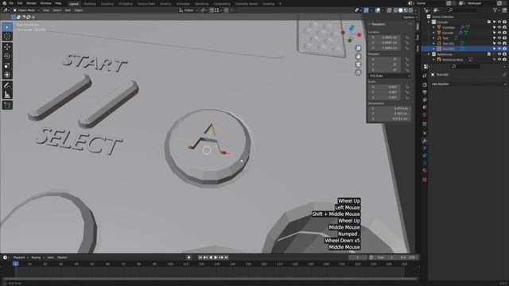Click the viewport zoom magnifier gizmo
The image size is (509, 286).
(359, 48)
